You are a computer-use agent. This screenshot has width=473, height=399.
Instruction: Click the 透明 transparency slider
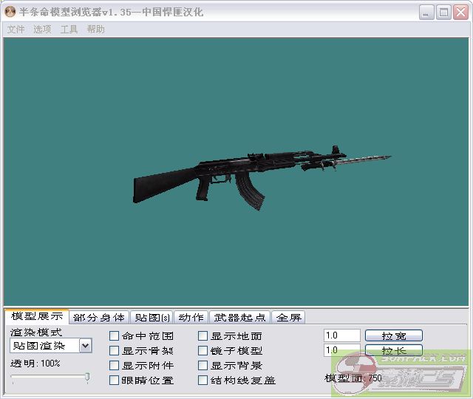(x=50, y=378)
